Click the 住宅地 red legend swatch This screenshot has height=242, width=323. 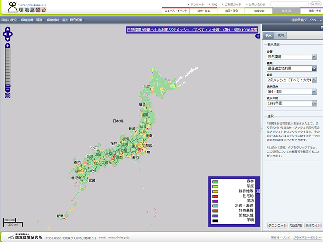(215, 196)
